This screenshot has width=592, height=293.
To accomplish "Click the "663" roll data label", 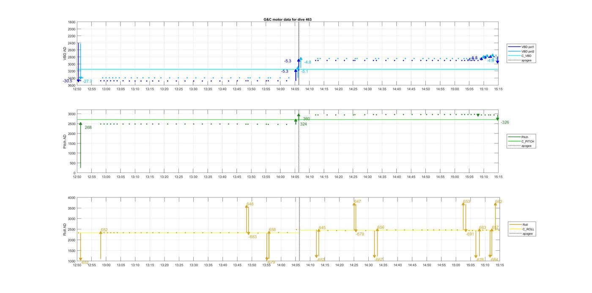I will click(x=483, y=227).
